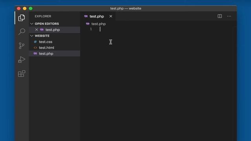This screenshot has width=251, height=141.
Task: Click the PHP elephant icon on editor tab
Action: click(x=86, y=16)
